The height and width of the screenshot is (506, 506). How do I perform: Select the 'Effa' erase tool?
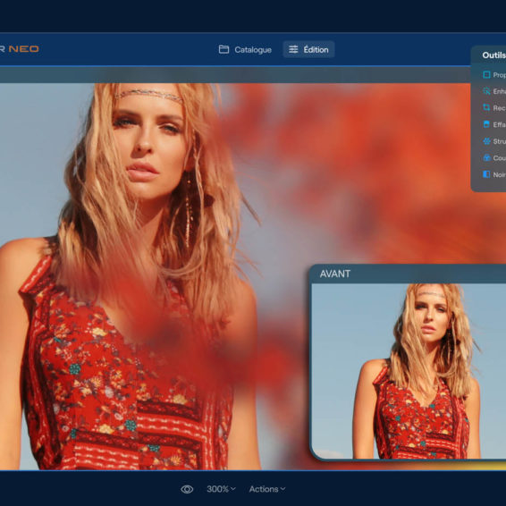click(493, 124)
